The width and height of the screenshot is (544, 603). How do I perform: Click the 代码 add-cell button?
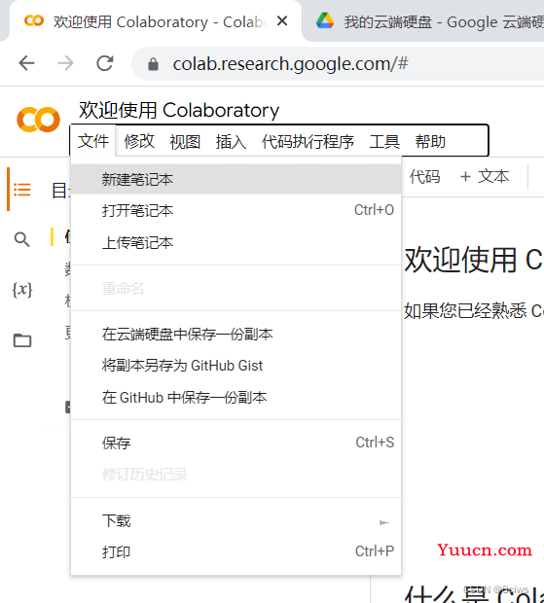tap(424, 176)
